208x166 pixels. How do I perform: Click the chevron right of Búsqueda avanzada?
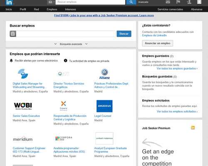pyautogui.click(x=86, y=44)
